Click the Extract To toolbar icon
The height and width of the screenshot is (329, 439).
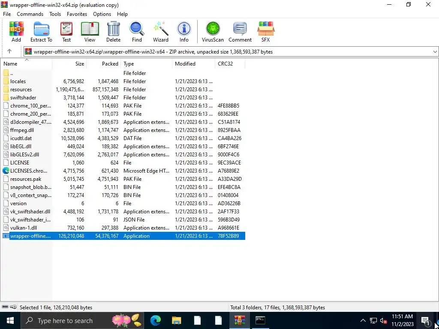pos(41,32)
